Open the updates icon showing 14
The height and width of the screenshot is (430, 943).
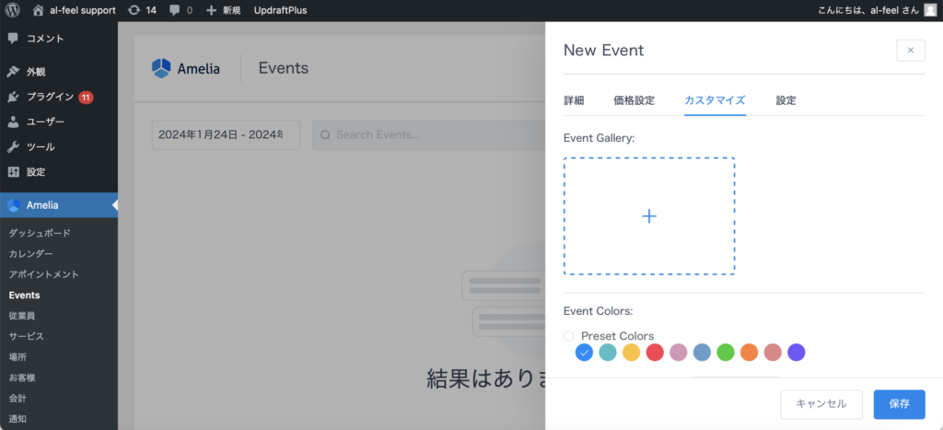pos(134,10)
